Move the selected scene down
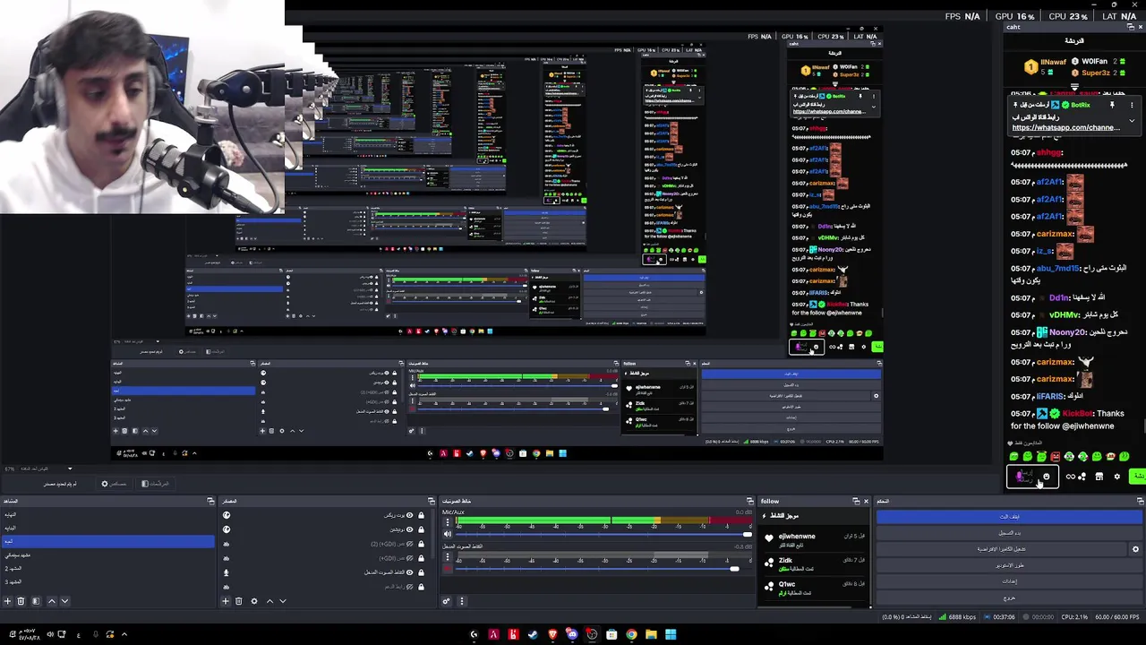The width and height of the screenshot is (1146, 645). point(65,601)
